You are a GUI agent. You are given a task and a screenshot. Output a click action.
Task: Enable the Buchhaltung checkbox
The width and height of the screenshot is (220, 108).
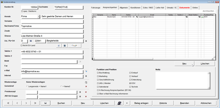tap(98, 73)
